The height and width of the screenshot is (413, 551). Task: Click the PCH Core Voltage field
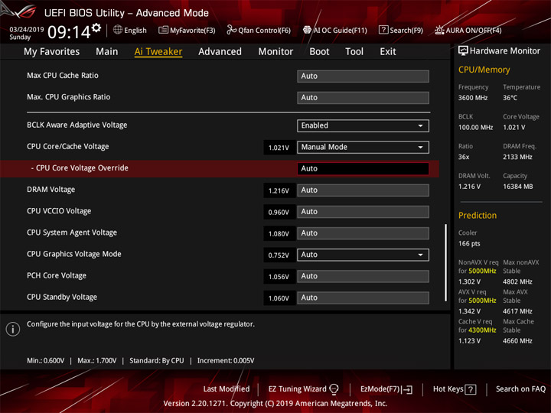coord(363,276)
